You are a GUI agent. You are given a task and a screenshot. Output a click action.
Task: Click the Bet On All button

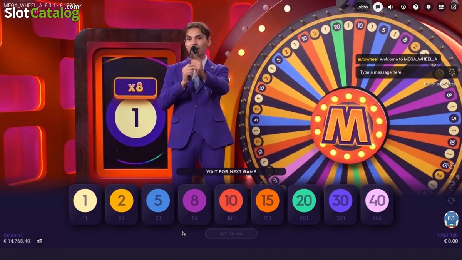231,233
